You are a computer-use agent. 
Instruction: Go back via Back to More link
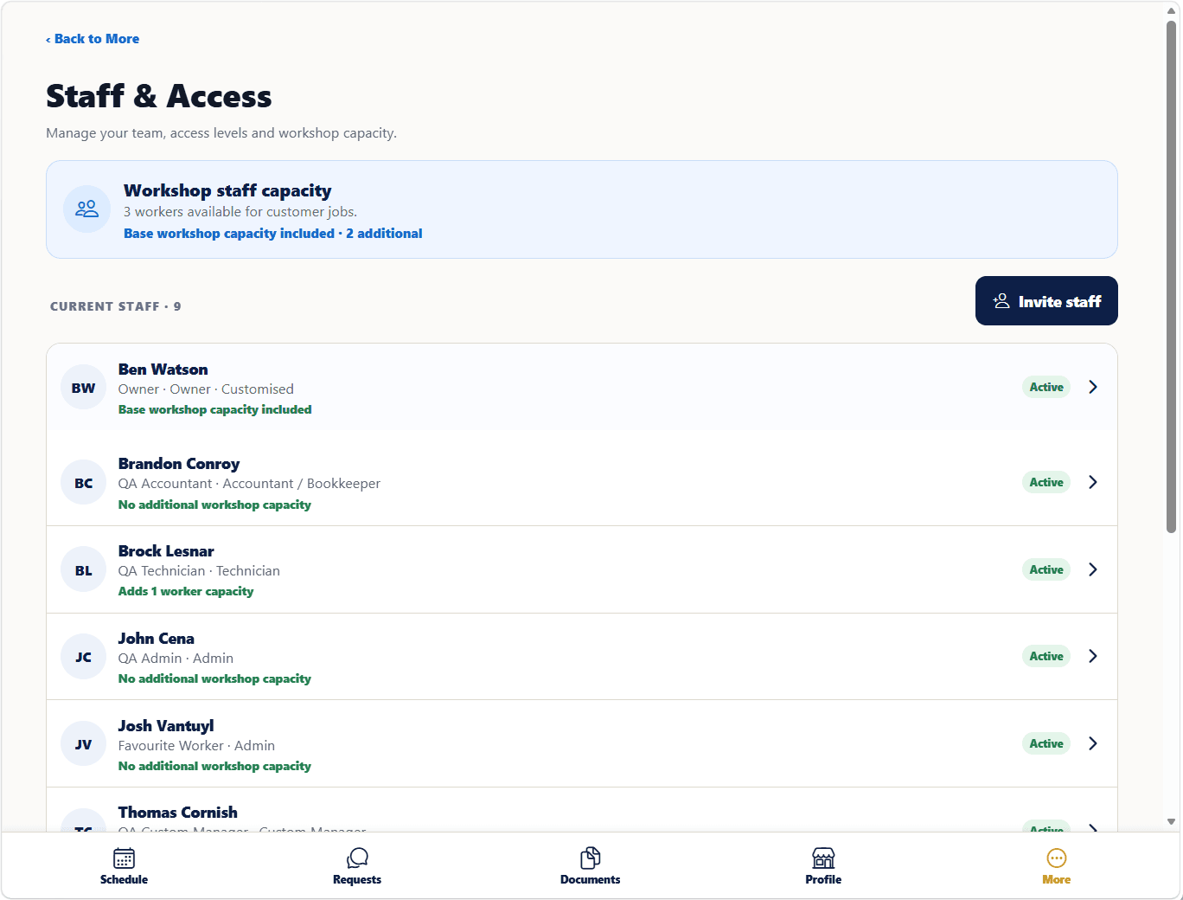pos(93,39)
